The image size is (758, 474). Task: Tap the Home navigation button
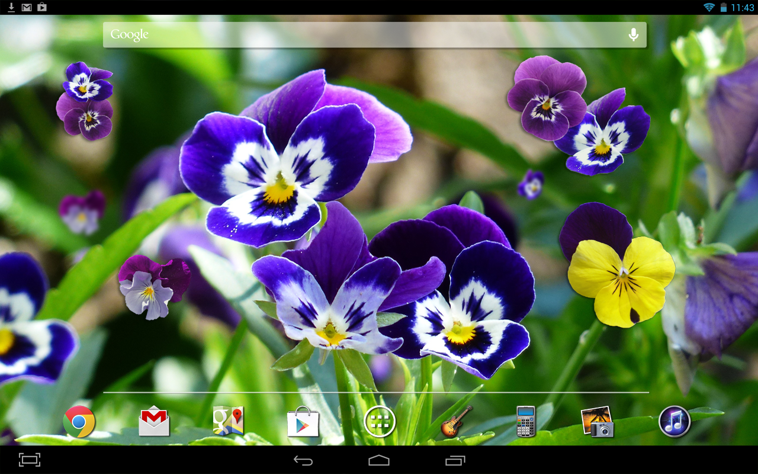pos(379,460)
